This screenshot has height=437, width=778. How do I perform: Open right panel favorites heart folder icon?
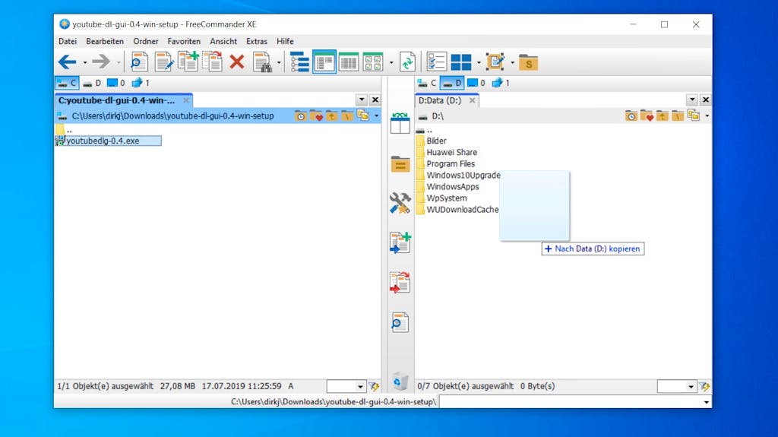(x=647, y=116)
